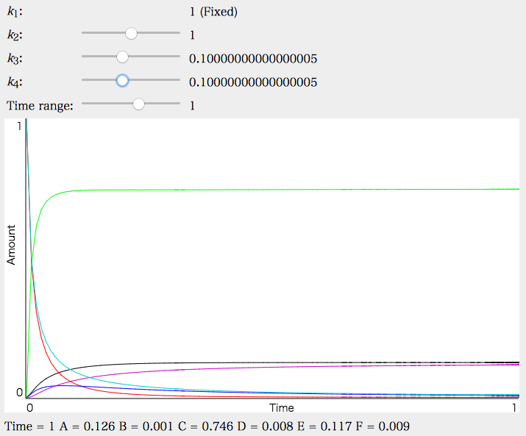Image resolution: width=526 pixels, height=436 pixels.
Task: Click the 'D = 0.008' readout
Action: 265,426
